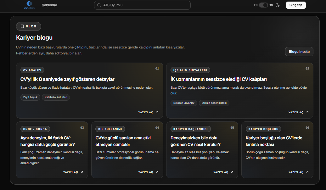Click description starting 'Bazı CV'ler açıkça kötü'
Image resolution: width=326 pixels, height=190 pixels.
click(239, 90)
